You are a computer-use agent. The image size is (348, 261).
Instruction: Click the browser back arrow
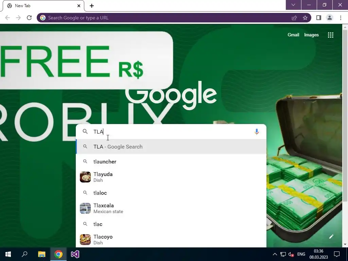coord(7,18)
